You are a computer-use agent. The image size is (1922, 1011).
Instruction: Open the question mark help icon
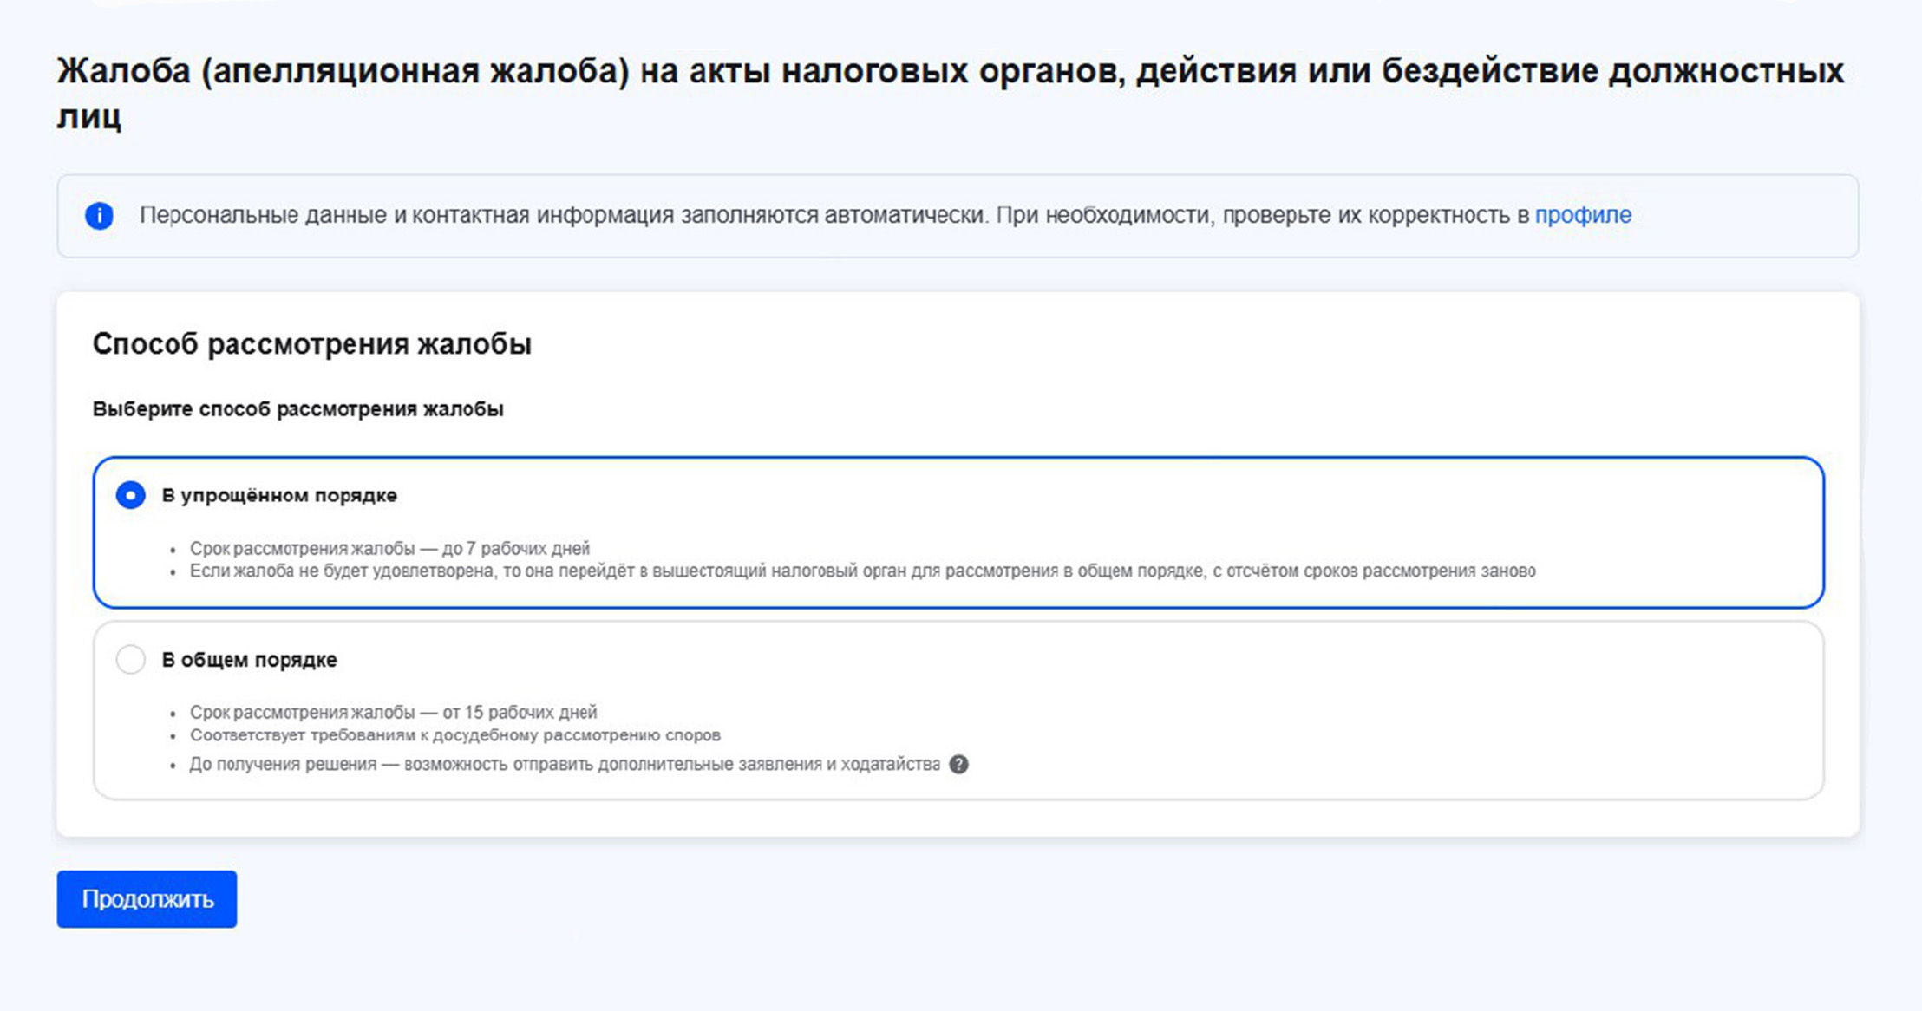(x=958, y=764)
